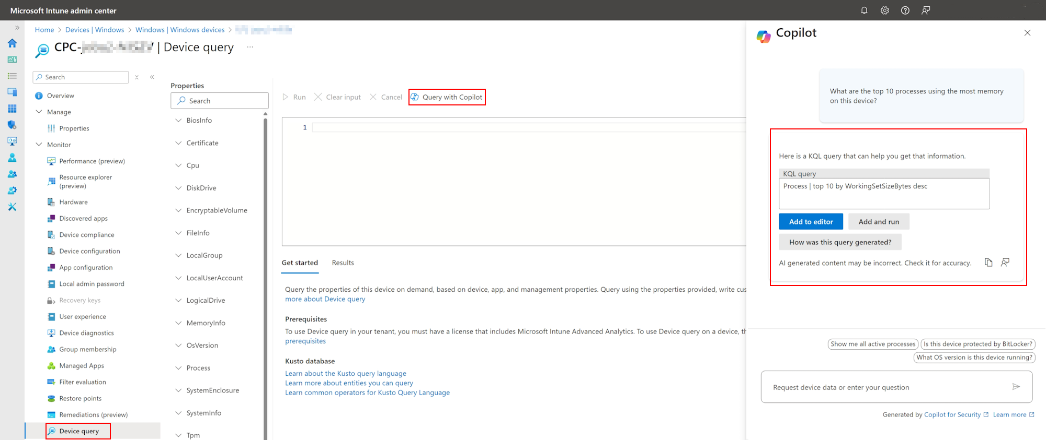Focus the device menu Search box

point(81,77)
